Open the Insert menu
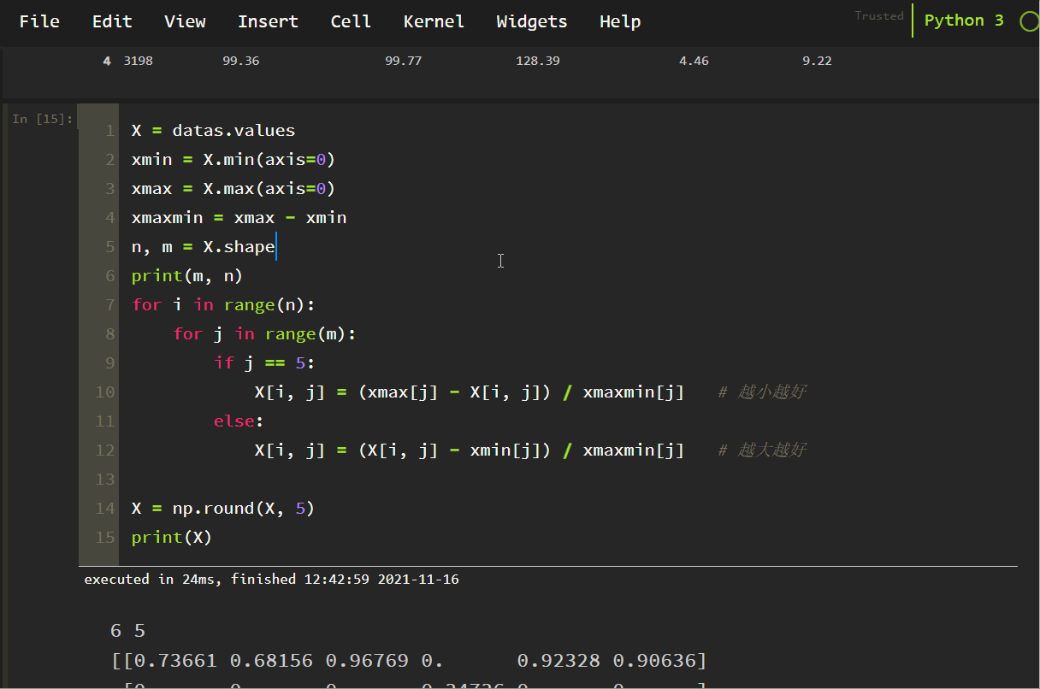Screen dimensions: 1040x689 pos(268,21)
